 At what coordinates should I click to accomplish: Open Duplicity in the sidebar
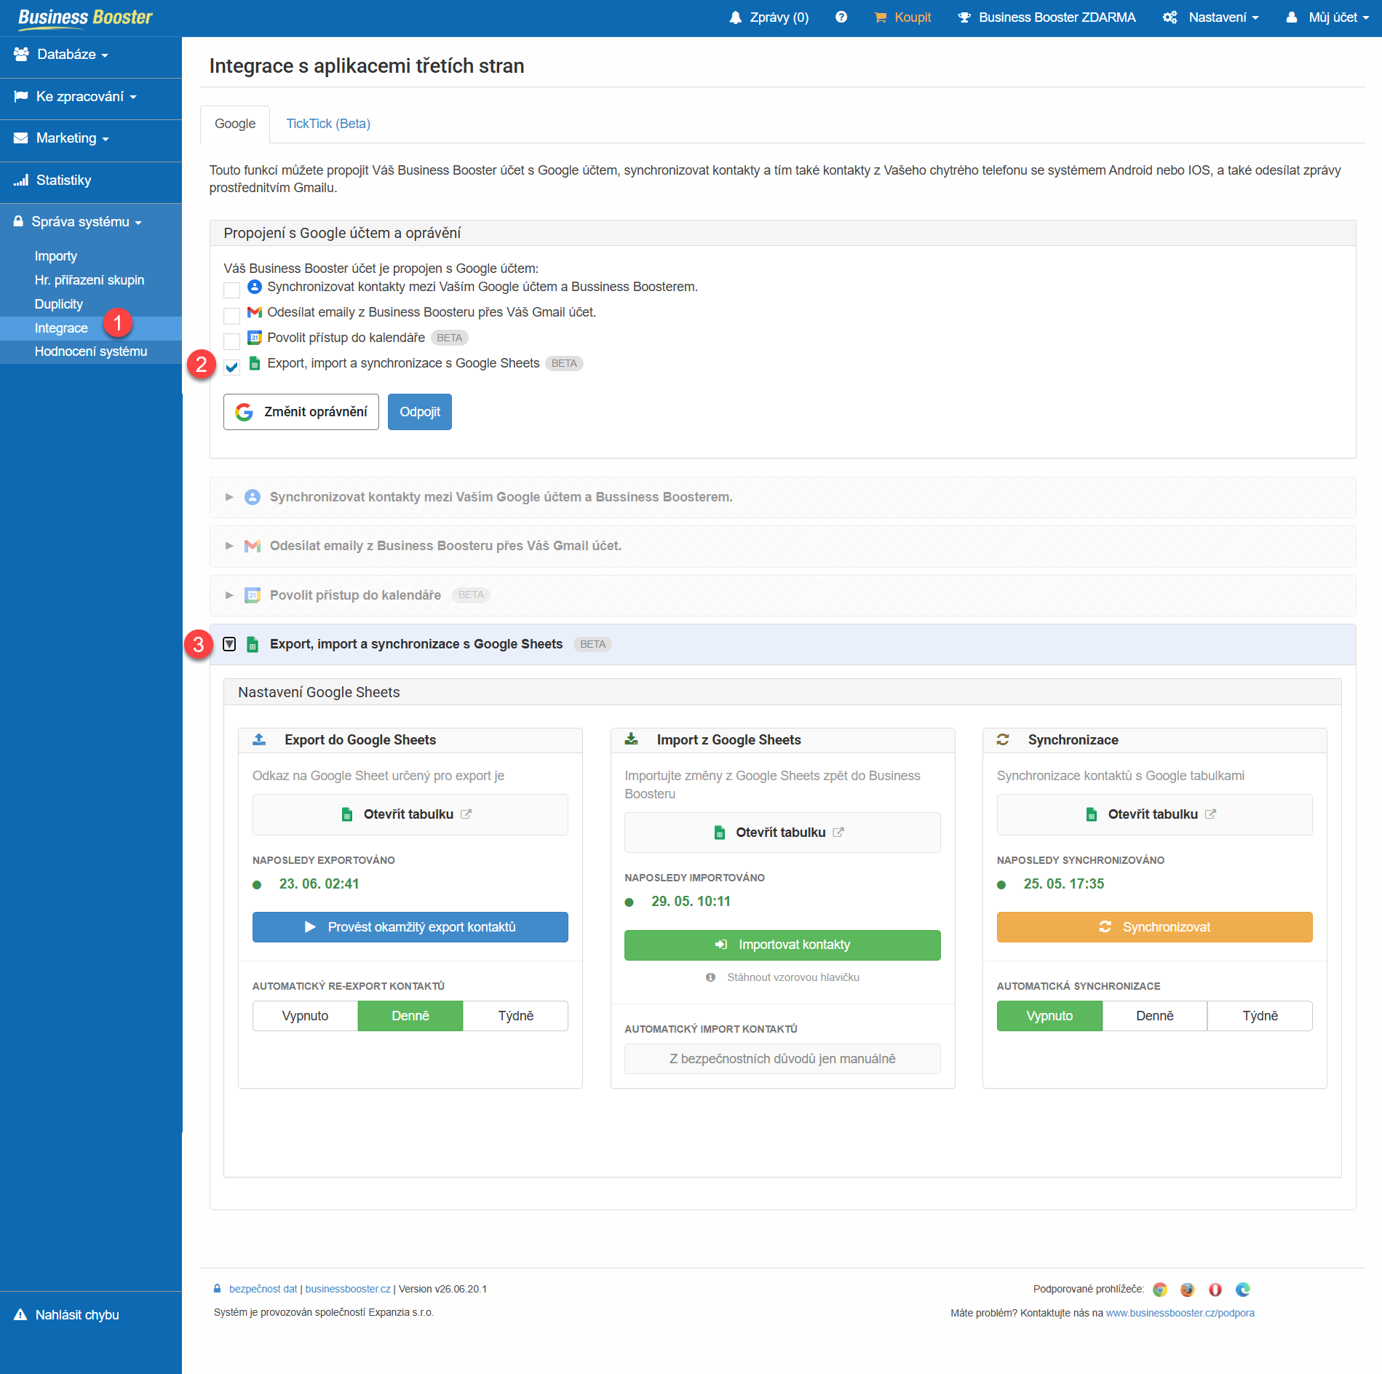[59, 304]
